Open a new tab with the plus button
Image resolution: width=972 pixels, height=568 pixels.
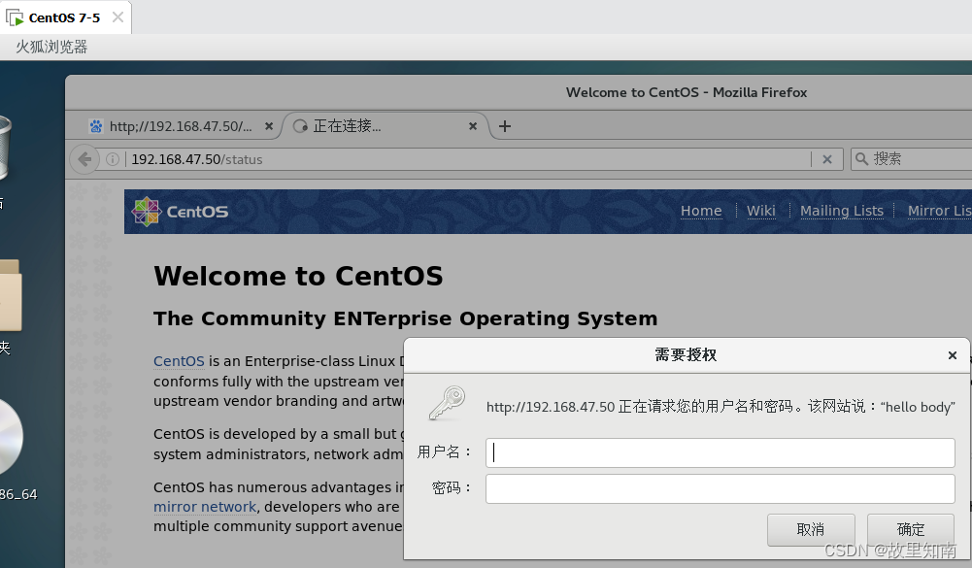505,126
